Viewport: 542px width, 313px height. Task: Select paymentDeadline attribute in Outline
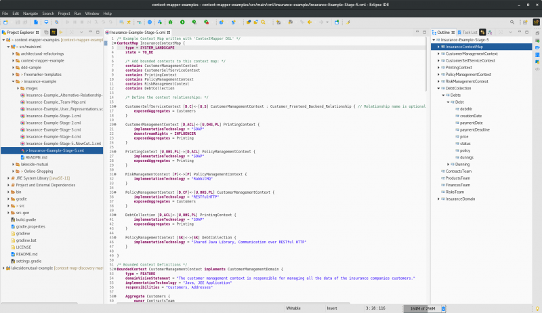click(x=475, y=130)
